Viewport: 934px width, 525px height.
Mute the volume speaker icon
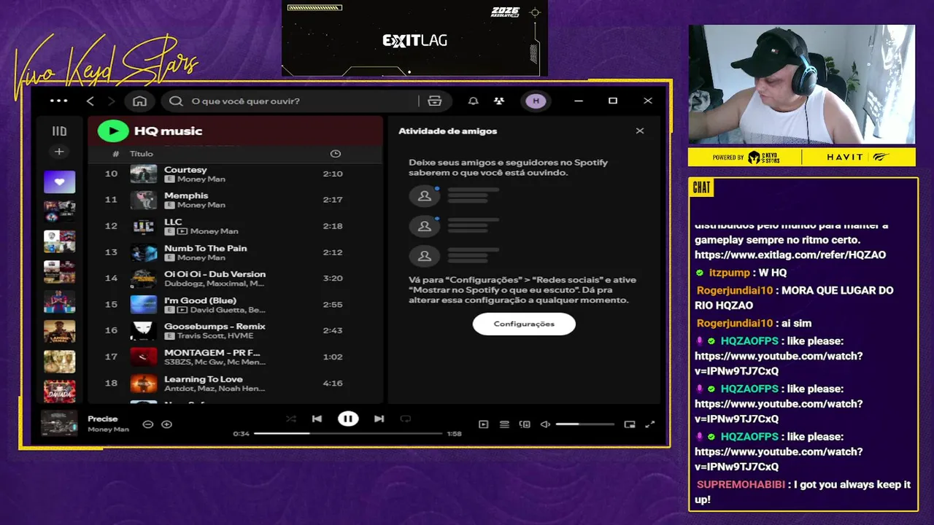pos(545,424)
